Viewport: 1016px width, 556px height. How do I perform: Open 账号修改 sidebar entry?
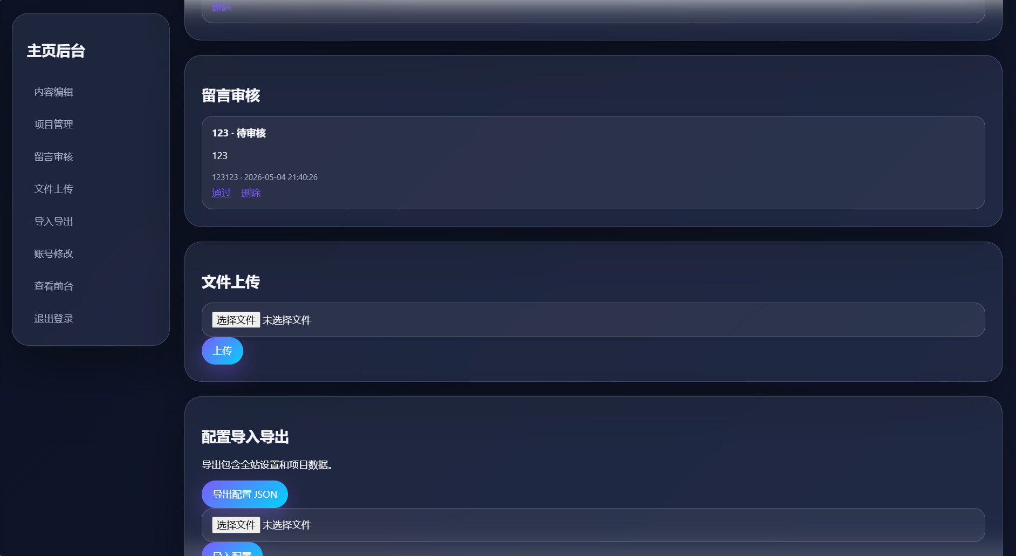[x=53, y=254]
